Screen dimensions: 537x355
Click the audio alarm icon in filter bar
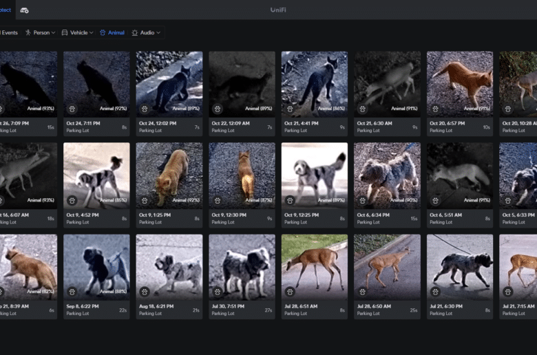point(134,32)
